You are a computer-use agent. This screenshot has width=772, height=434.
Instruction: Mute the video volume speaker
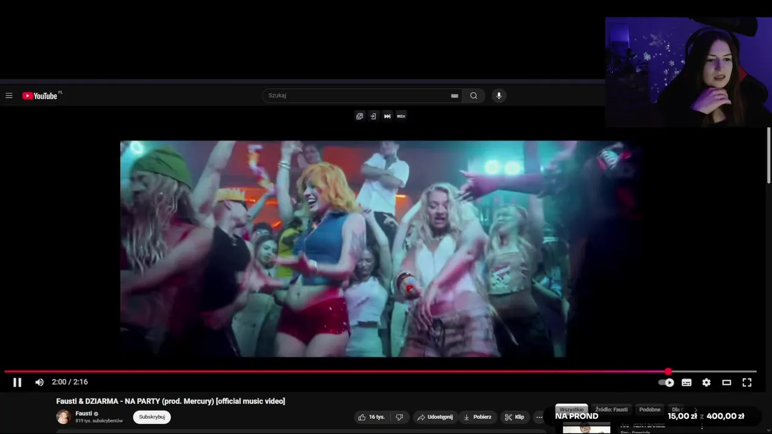click(39, 382)
